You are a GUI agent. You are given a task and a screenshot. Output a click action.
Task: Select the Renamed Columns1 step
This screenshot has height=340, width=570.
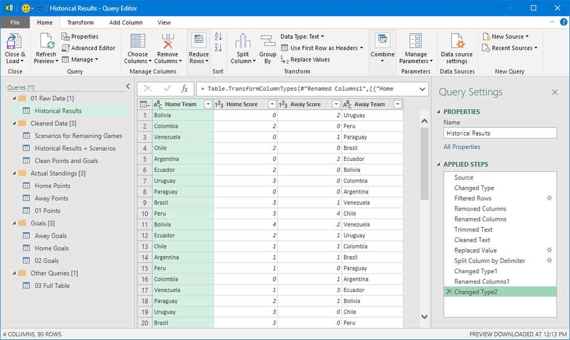coord(500,281)
